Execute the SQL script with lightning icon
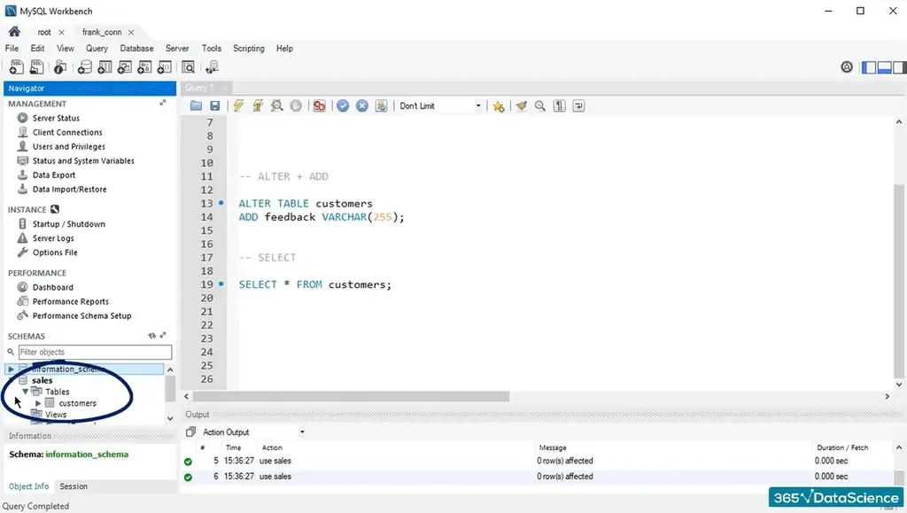 238,105
